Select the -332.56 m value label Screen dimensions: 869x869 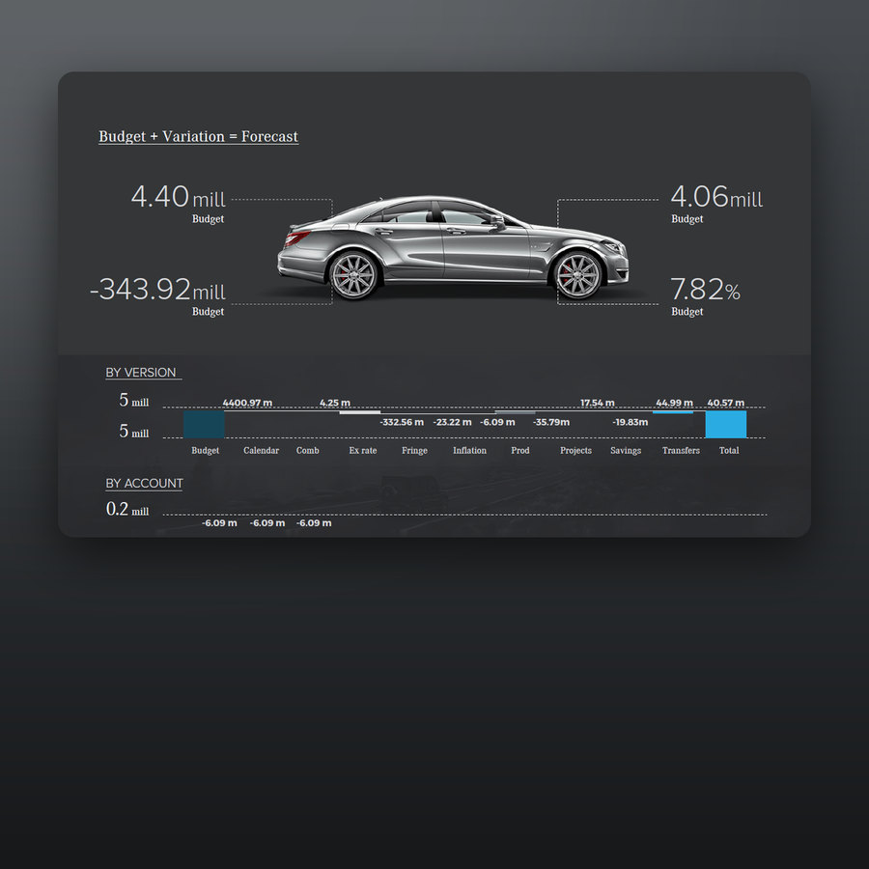pyautogui.click(x=402, y=422)
